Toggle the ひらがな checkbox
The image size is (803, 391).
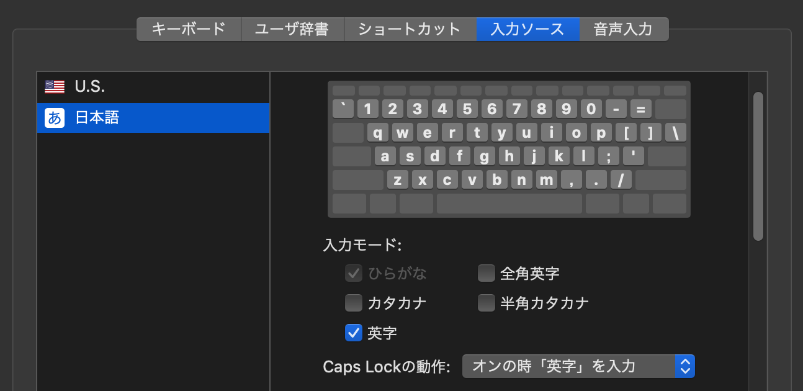(354, 273)
